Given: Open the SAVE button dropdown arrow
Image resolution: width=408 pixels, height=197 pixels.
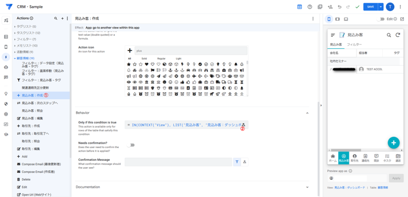Looking at the screenshot, I should (x=381, y=7).
